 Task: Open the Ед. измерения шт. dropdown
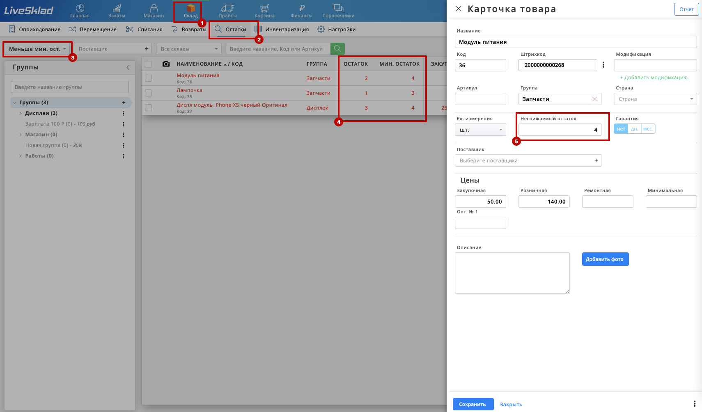click(480, 130)
